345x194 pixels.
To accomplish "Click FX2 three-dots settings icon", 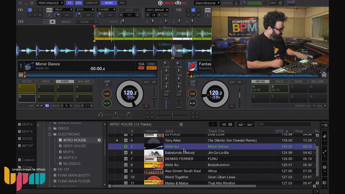I will coord(208,10).
